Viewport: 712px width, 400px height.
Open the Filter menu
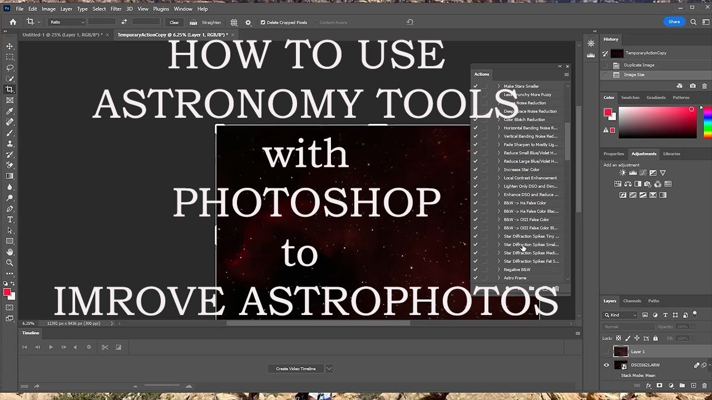(116, 9)
